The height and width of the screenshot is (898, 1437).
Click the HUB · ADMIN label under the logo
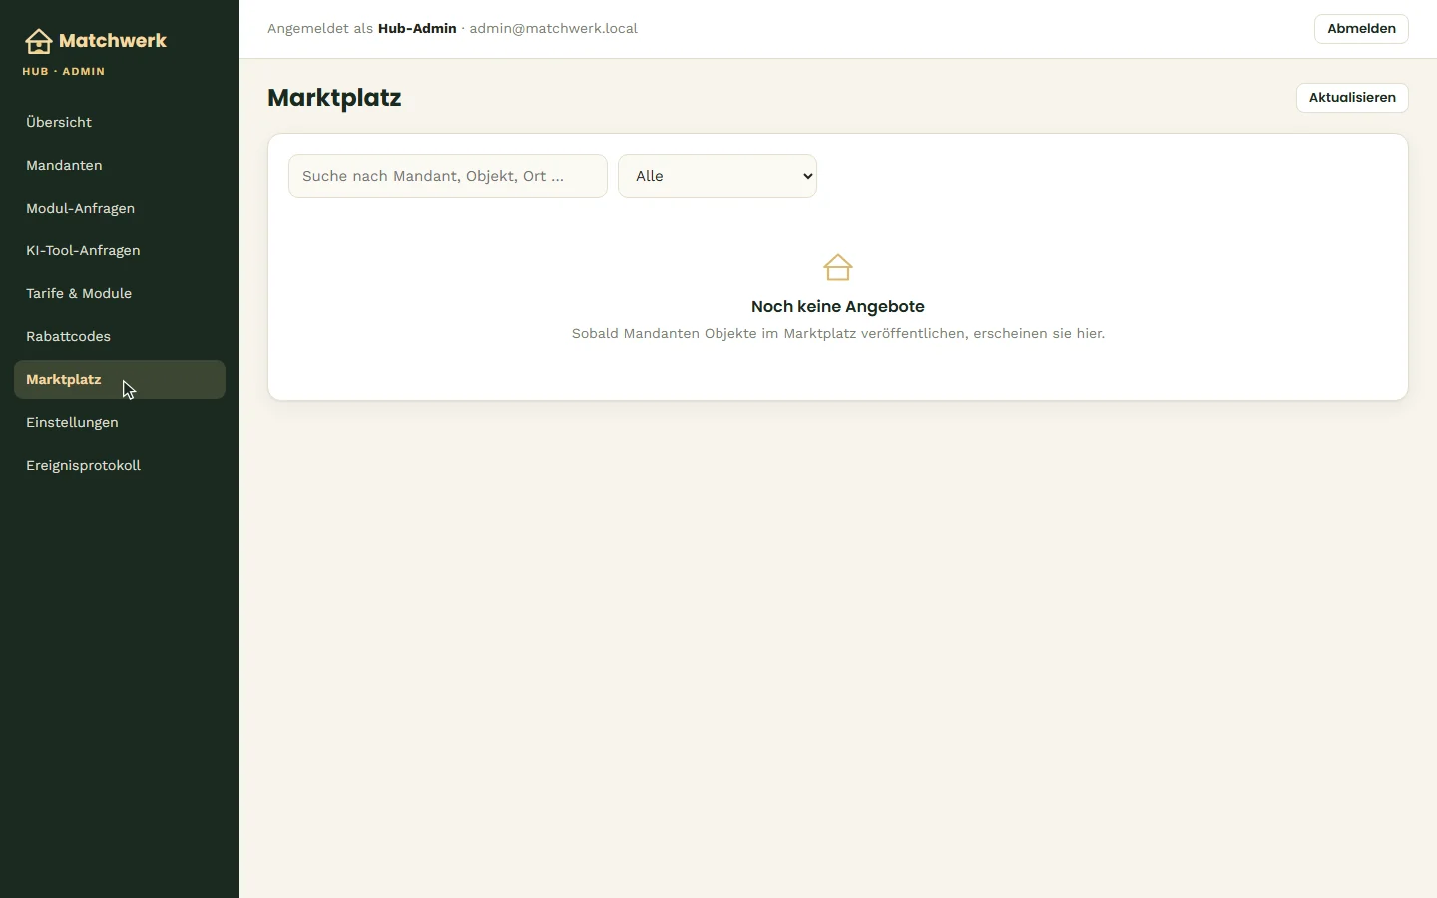click(64, 72)
